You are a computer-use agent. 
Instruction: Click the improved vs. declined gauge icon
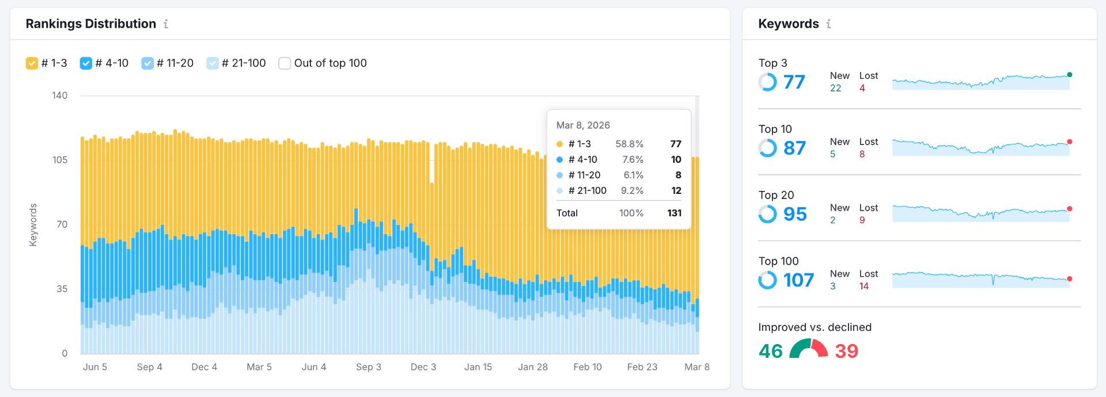tap(809, 349)
